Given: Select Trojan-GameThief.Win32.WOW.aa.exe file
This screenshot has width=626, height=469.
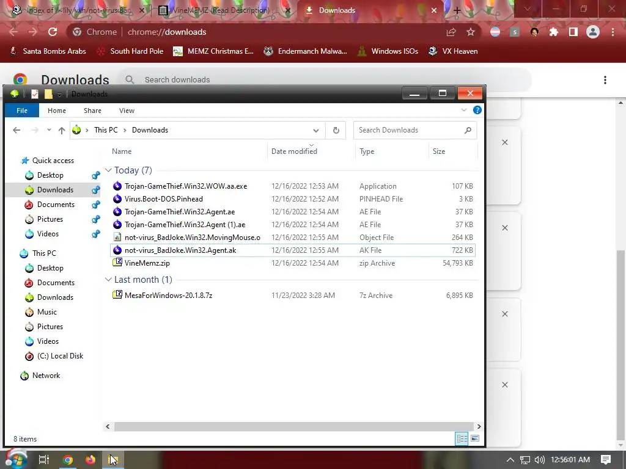Looking at the screenshot, I should [293, 186].
